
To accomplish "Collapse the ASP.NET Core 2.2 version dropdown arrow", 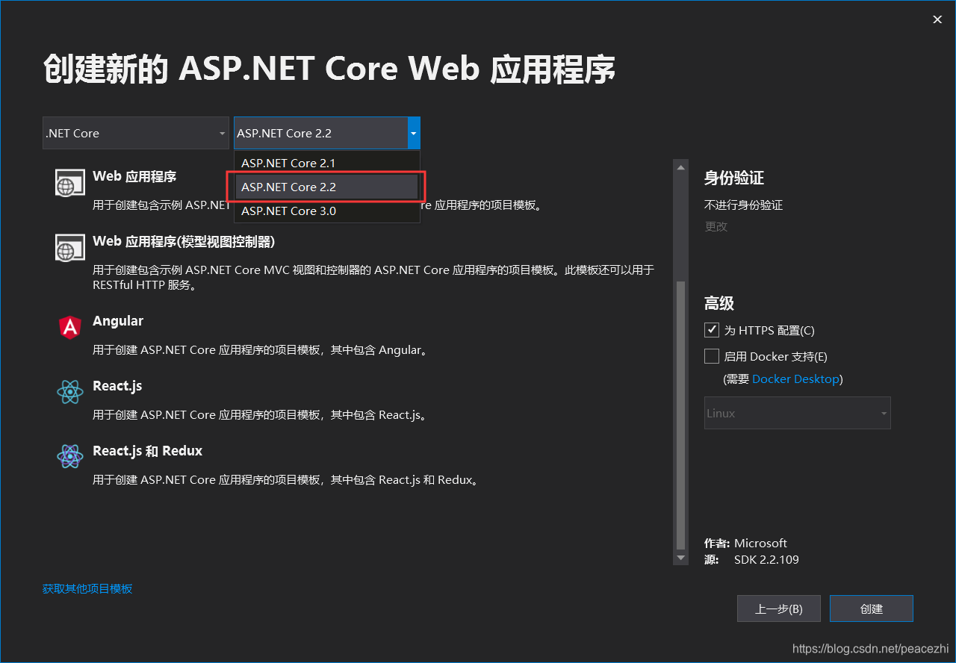I will [x=413, y=133].
